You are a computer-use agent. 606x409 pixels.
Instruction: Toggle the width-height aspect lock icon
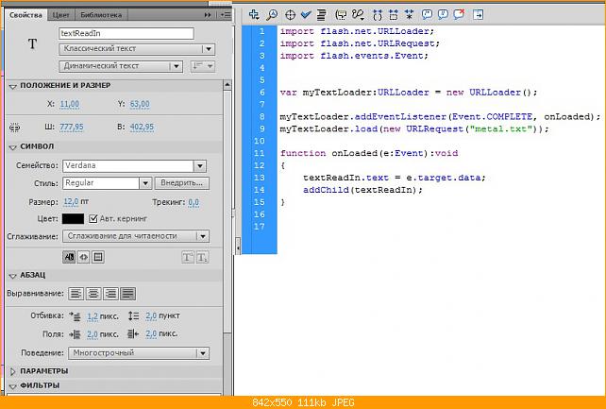(x=15, y=127)
